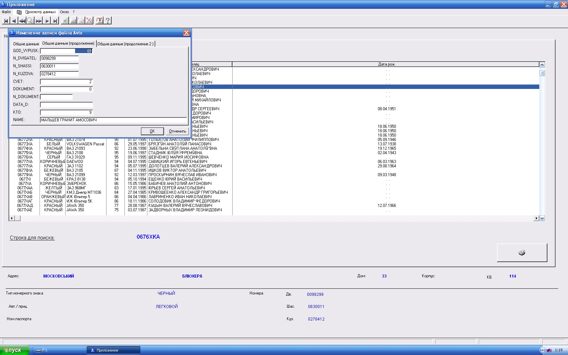Click the table scrollbar up arrow
Image resolution: width=568 pixels, height=355 pixels.
point(542,65)
